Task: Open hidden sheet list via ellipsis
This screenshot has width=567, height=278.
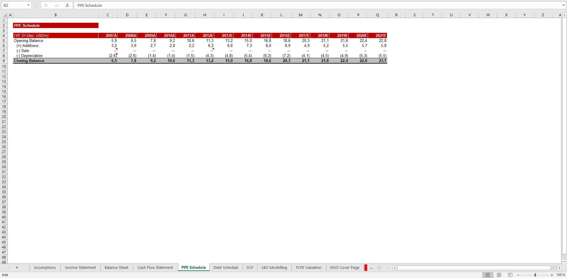Action: (x=371, y=268)
